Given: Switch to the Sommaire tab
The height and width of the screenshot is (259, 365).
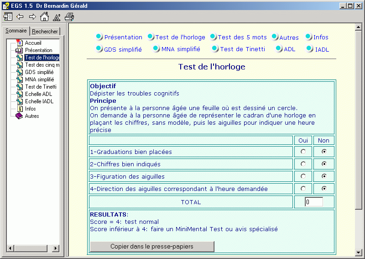Looking at the screenshot, I should [x=16, y=31].
